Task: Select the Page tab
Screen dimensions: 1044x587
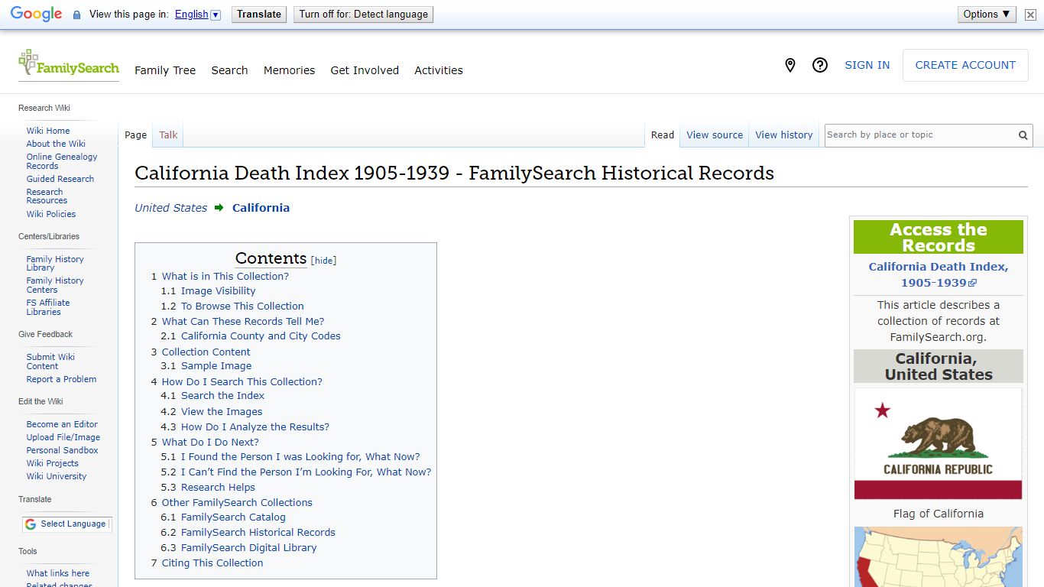Action: pyautogui.click(x=135, y=135)
